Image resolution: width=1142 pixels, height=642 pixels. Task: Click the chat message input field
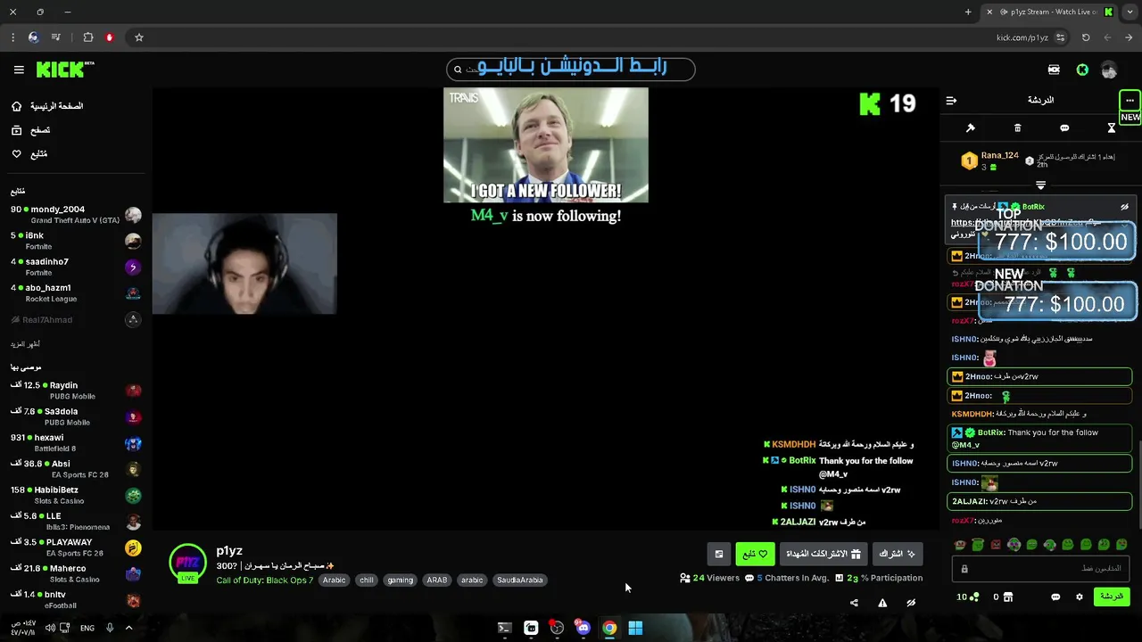1041,568
